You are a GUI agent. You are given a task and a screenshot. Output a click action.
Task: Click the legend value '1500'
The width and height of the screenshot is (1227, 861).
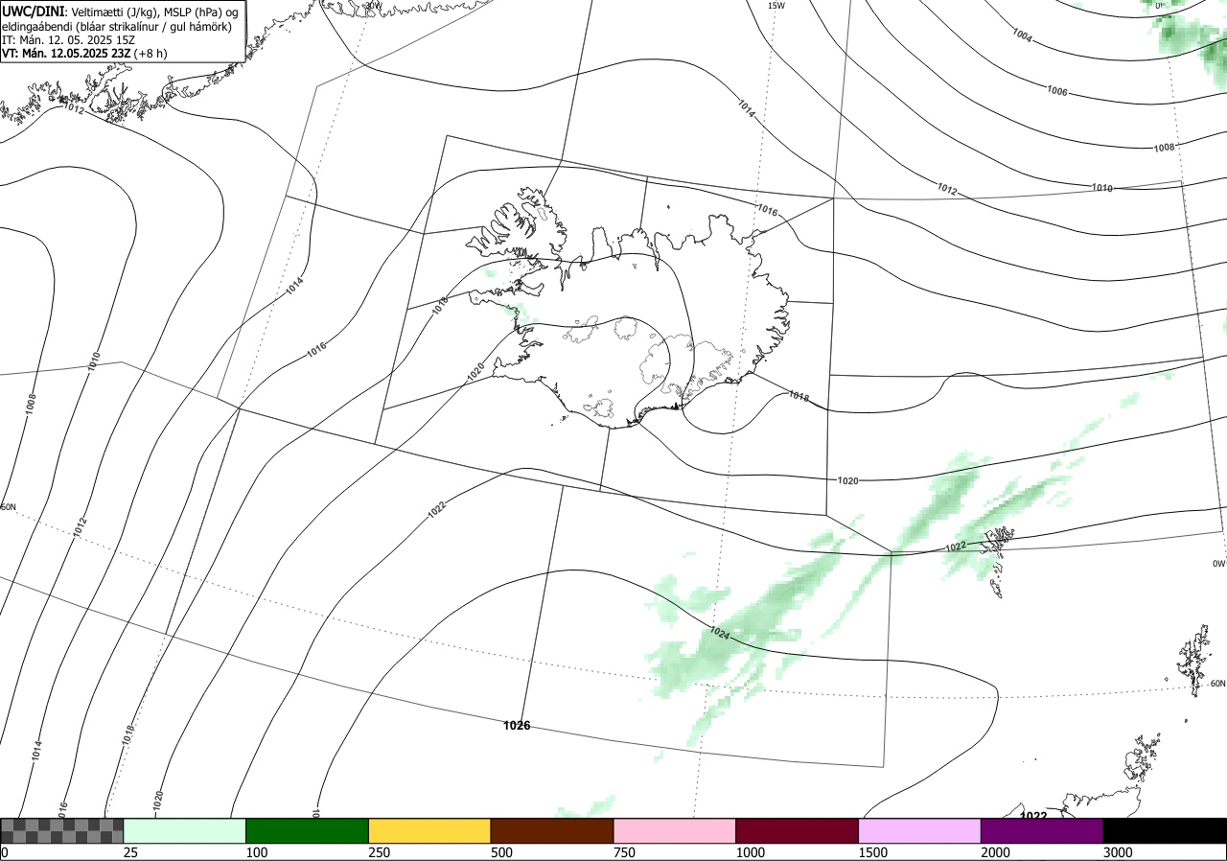click(x=872, y=852)
